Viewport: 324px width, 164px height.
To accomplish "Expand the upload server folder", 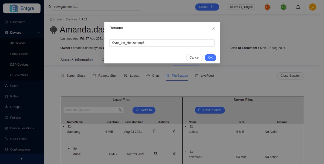I will (185, 126).
